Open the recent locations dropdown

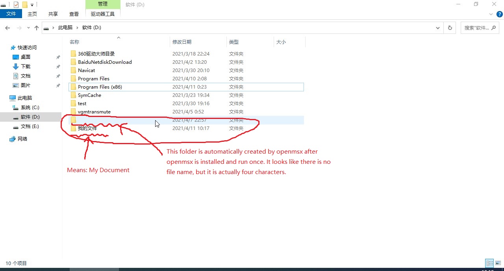(x=28, y=28)
